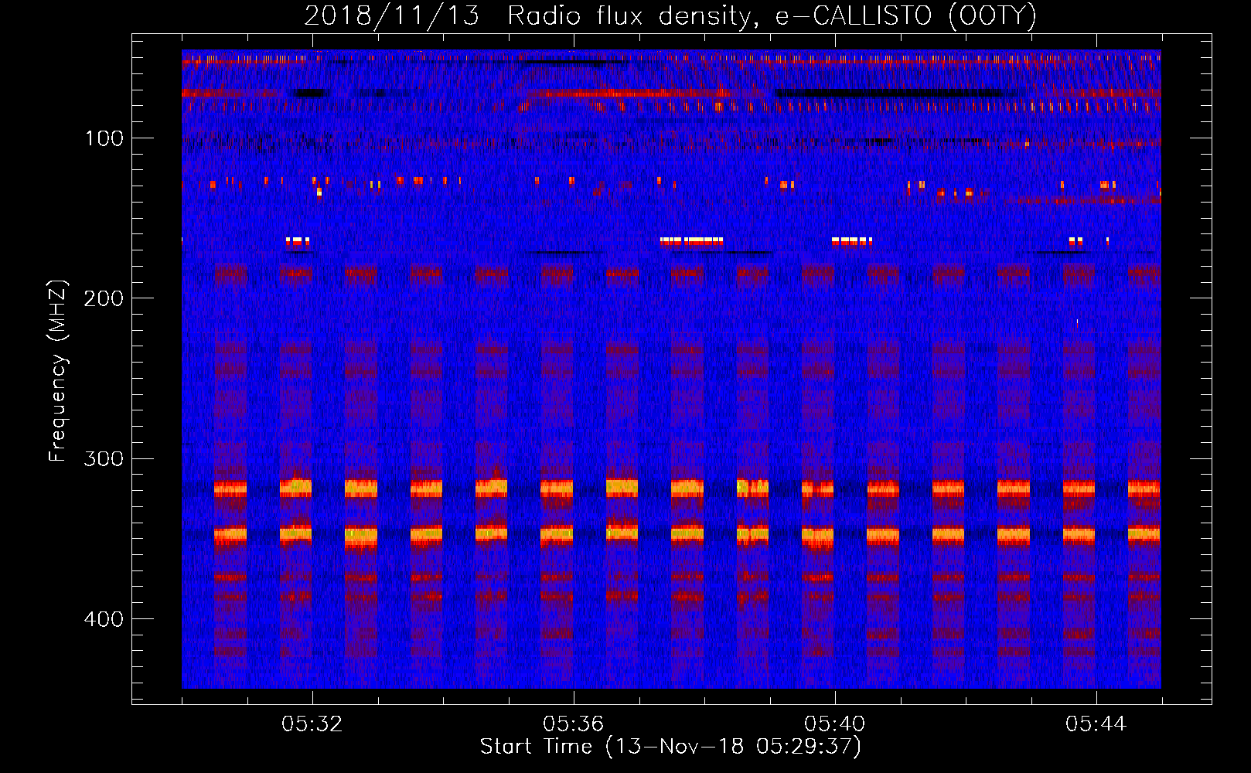Screen dimensions: 1251x773
Task: Click the "Start Time (13-Nov-18 05:29:37)" axis label
Action: point(670,747)
